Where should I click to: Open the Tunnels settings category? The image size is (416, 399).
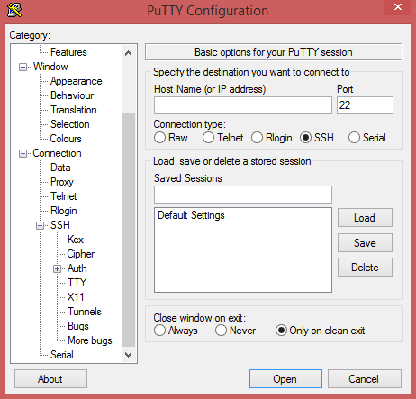coord(85,312)
